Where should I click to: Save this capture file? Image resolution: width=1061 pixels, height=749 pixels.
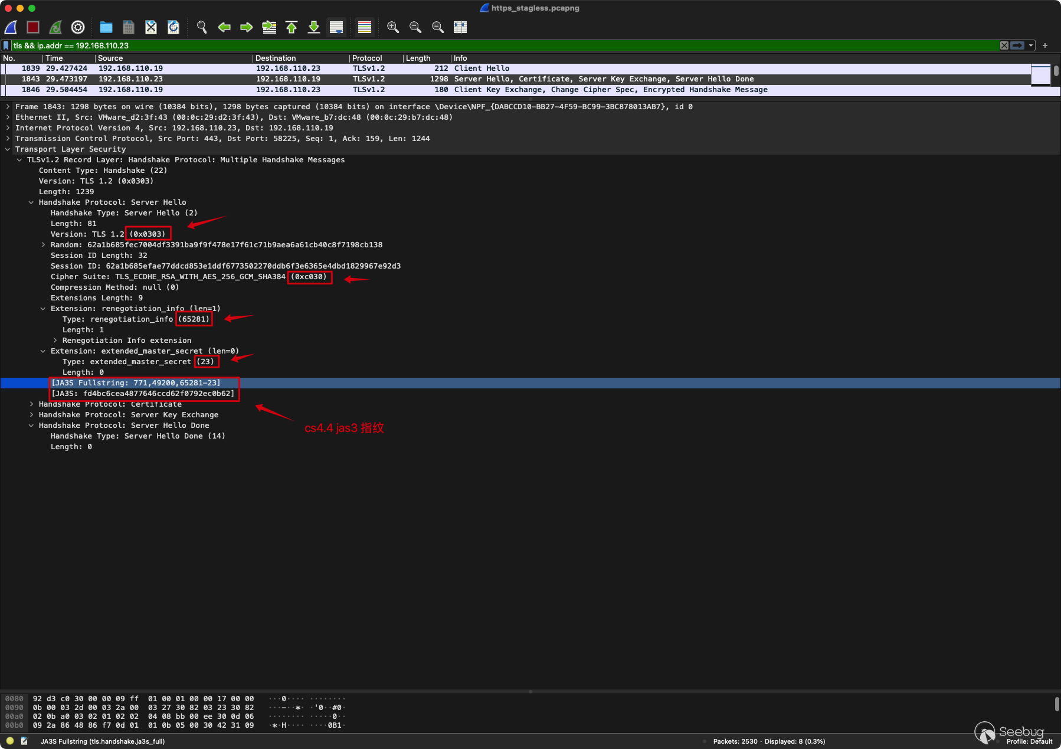(x=129, y=27)
